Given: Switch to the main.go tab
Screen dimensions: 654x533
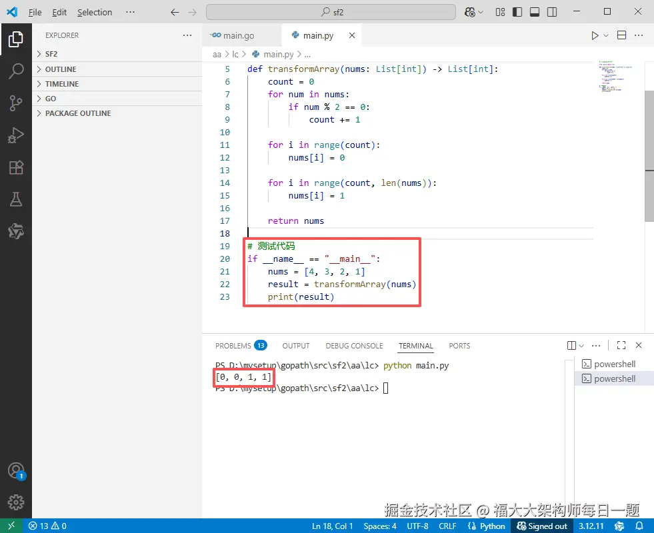Looking at the screenshot, I should tap(239, 35).
